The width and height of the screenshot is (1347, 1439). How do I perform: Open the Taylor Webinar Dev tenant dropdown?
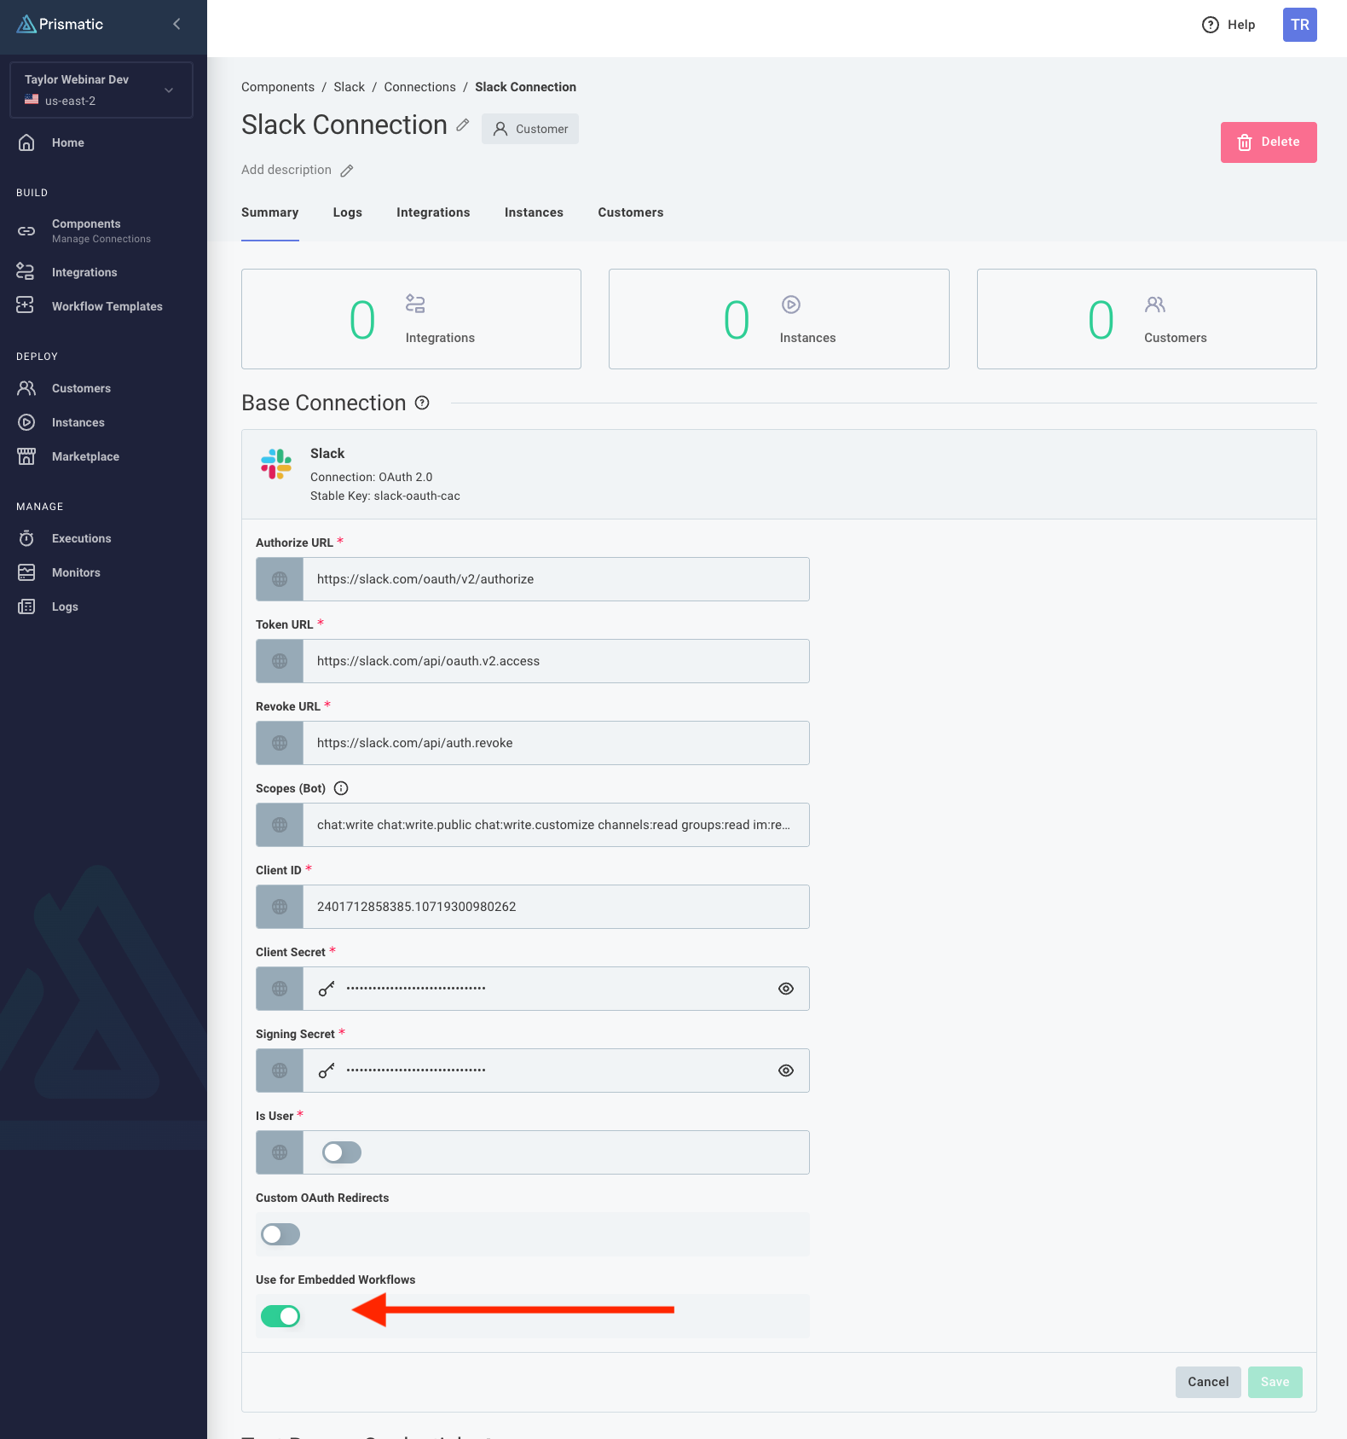point(101,90)
